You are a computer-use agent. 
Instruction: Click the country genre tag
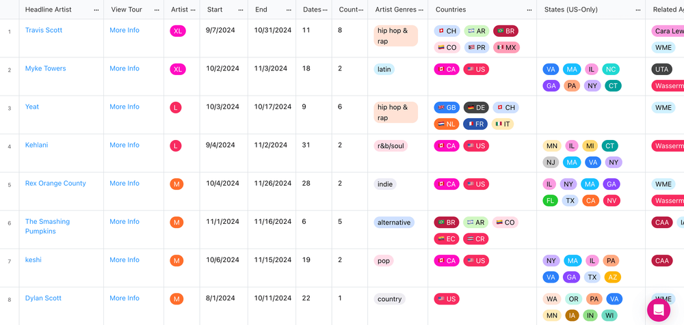pos(389,299)
